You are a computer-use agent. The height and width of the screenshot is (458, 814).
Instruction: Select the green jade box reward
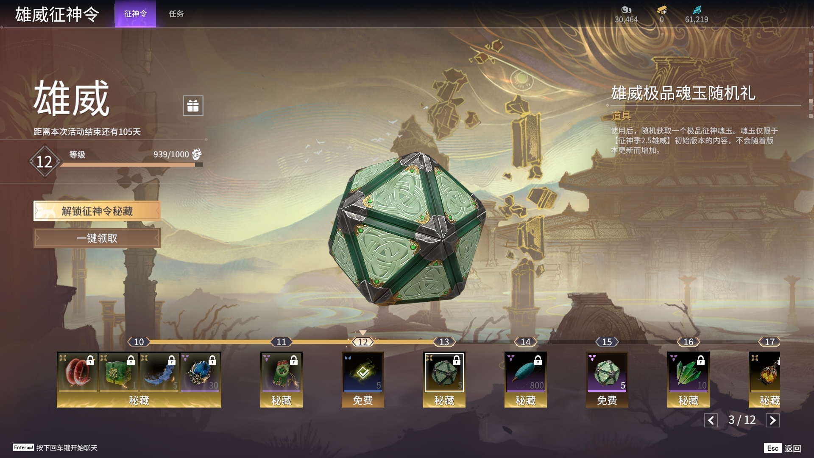(x=119, y=372)
